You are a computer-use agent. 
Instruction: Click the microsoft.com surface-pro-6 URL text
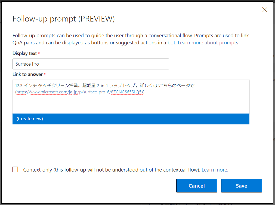80,92
